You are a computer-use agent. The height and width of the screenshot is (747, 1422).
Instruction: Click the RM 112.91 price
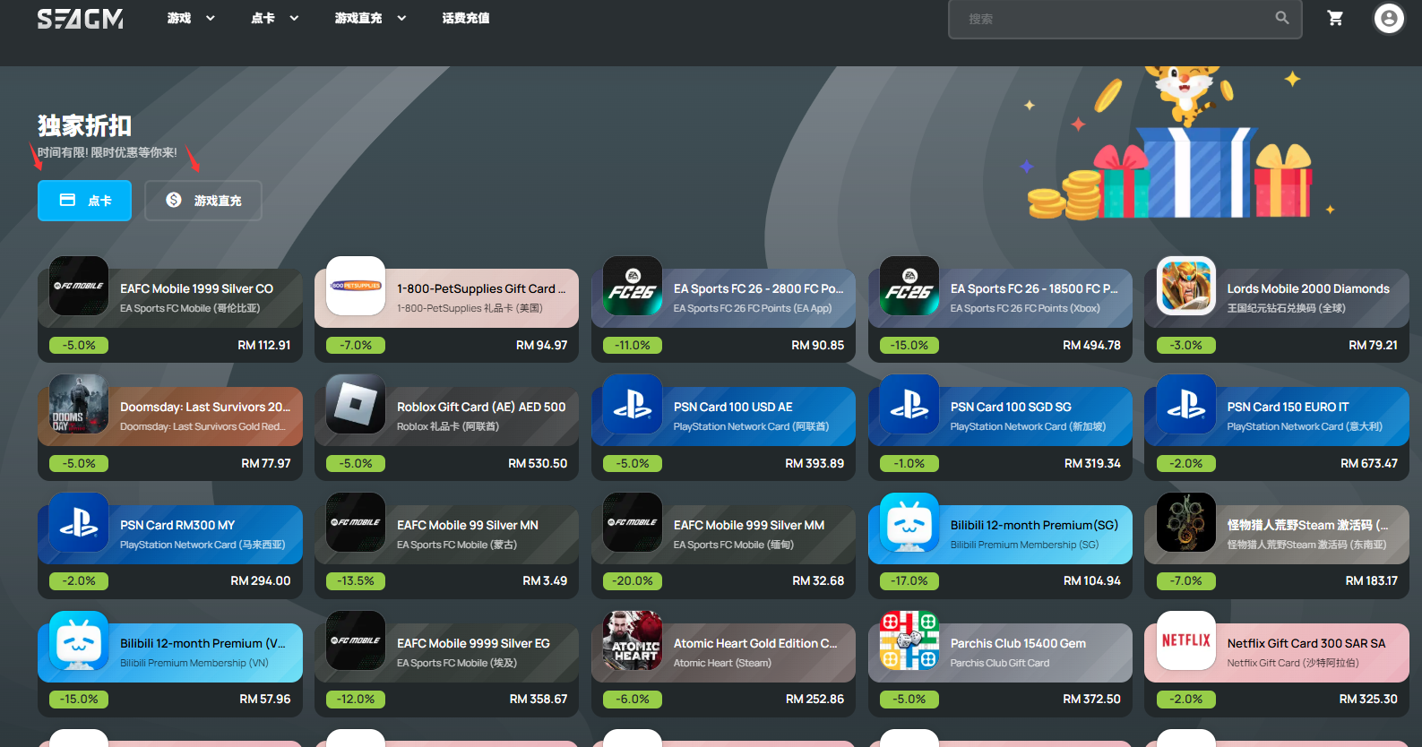pyautogui.click(x=264, y=345)
